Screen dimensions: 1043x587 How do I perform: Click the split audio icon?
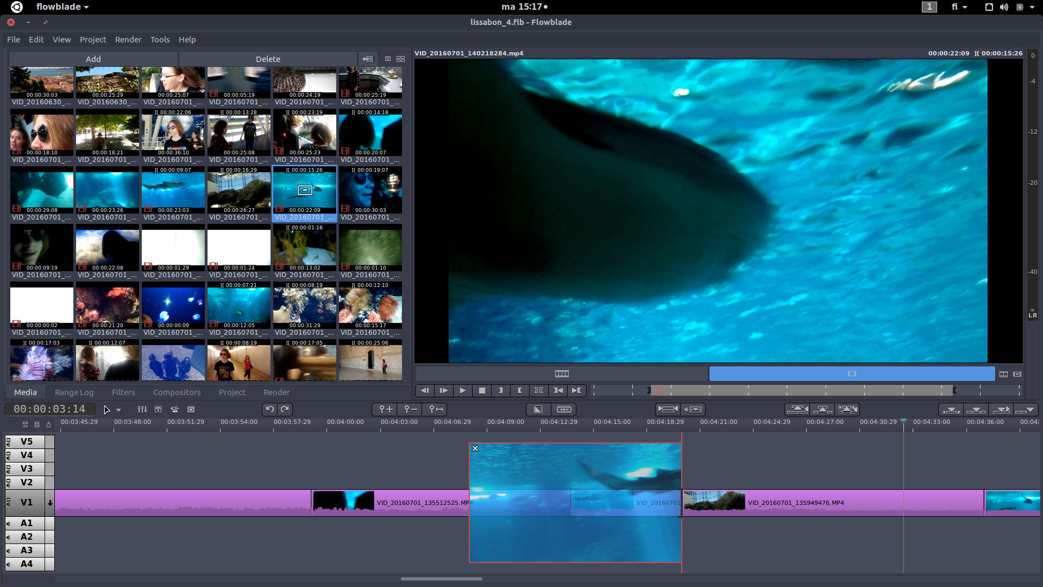tap(693, 409)
